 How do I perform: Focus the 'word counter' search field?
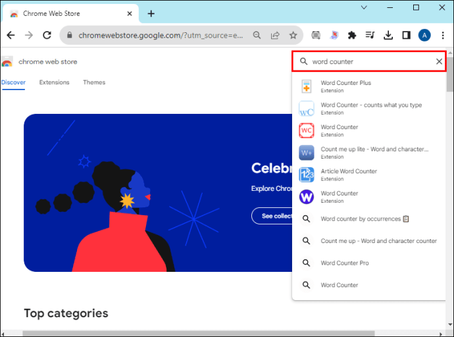[369, 61]
